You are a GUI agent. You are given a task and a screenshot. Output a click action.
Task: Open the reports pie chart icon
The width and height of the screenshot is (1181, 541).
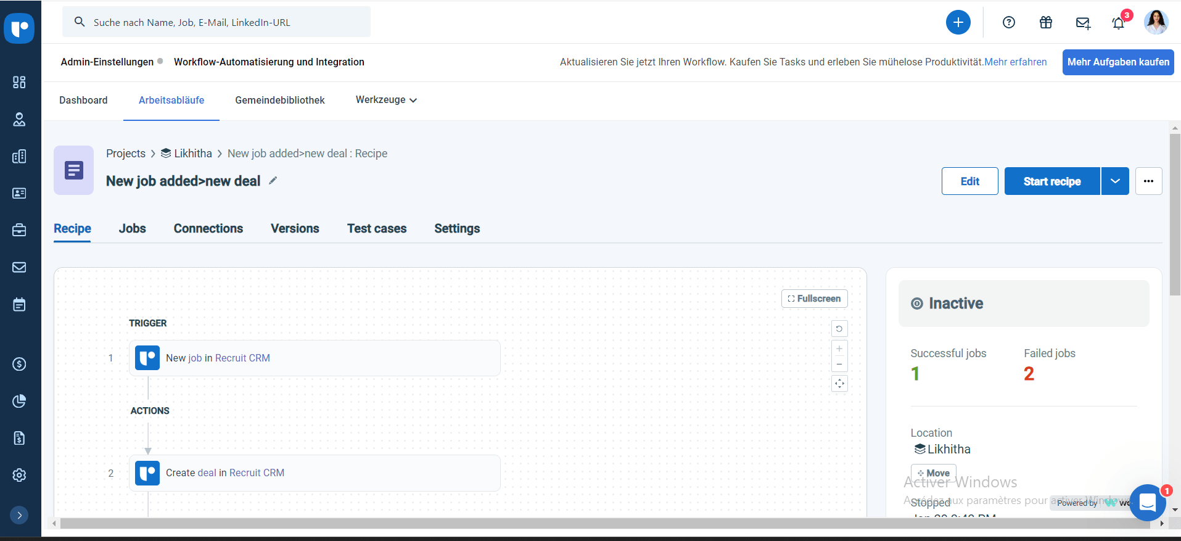(x=19, y=401)
